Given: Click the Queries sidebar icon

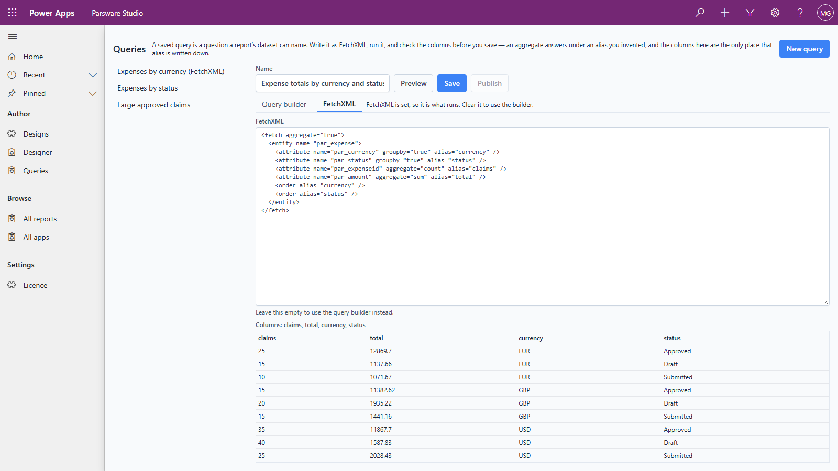Looking at the screenshot, I should click(x=12, y=171).
